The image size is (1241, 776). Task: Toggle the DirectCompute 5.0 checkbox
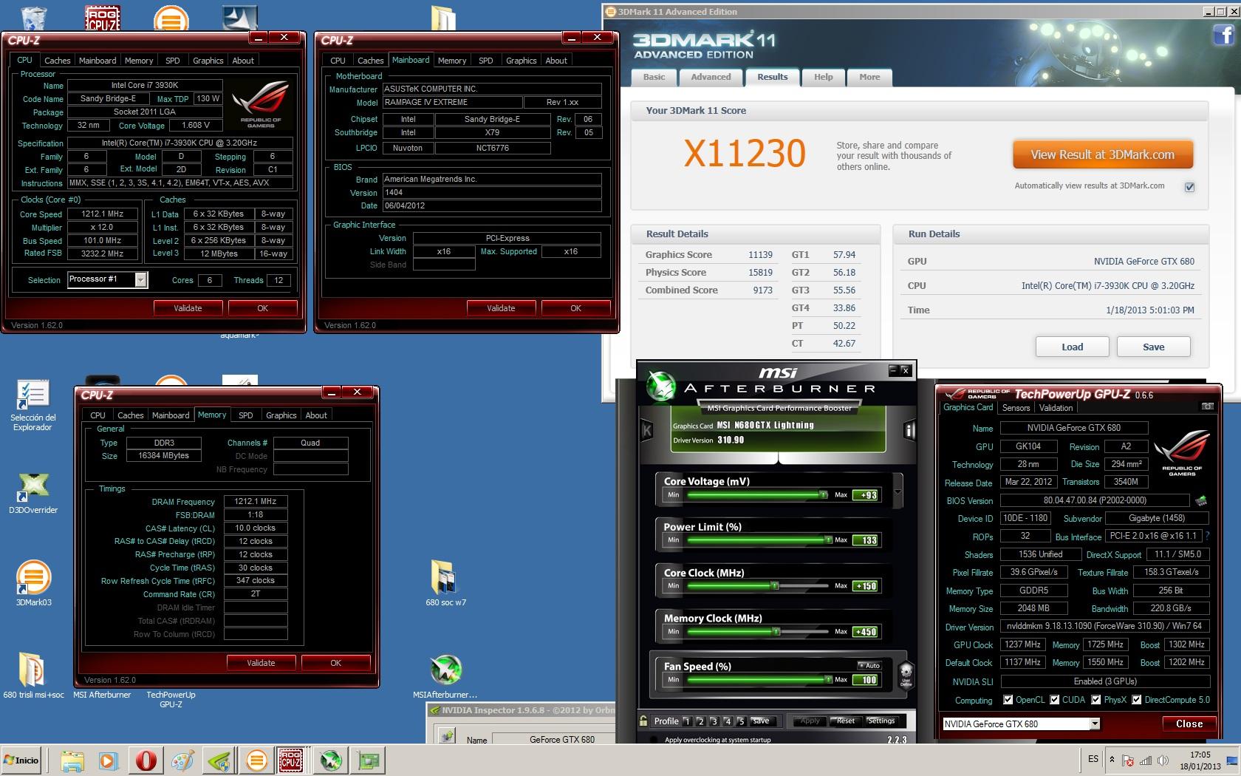[x=1137, y=700]
